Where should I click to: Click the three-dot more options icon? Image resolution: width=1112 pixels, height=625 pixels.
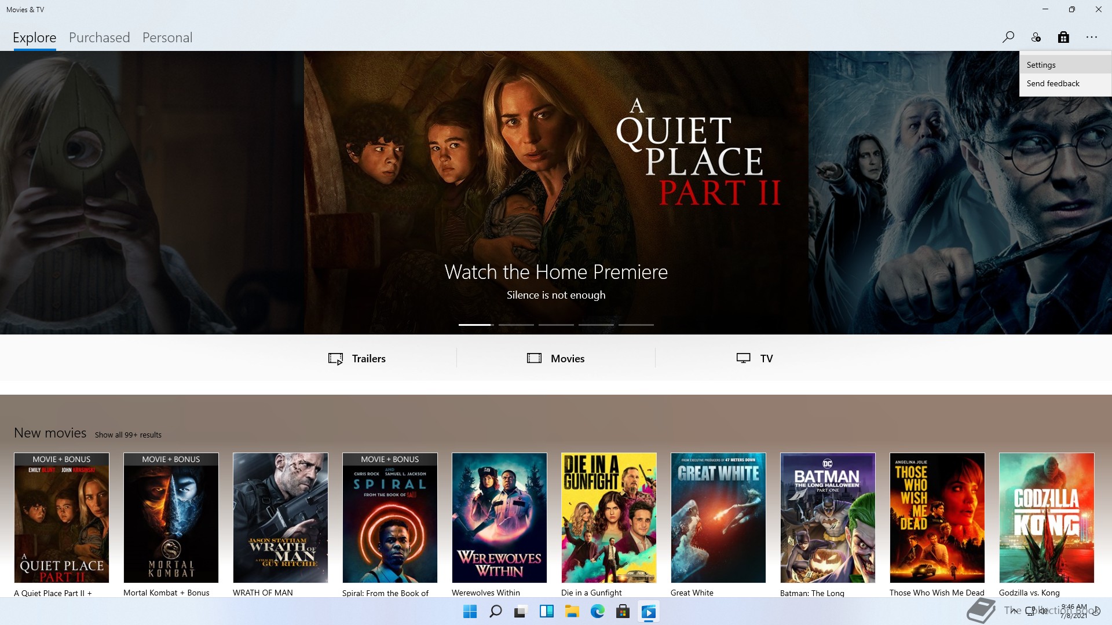[1092, 37]
